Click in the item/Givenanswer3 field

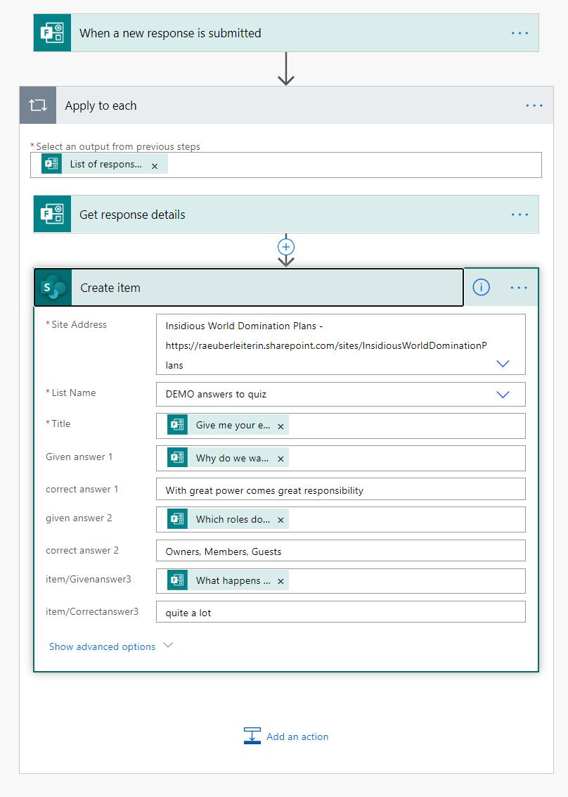point(341,581)
